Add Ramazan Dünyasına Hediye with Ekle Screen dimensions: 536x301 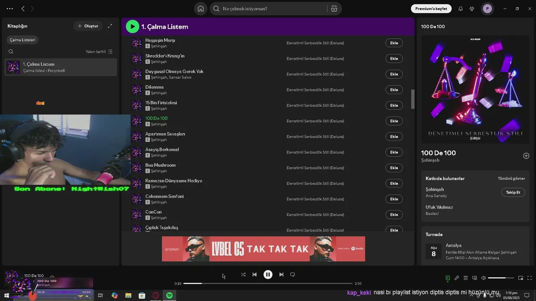(x=394, y=184)
